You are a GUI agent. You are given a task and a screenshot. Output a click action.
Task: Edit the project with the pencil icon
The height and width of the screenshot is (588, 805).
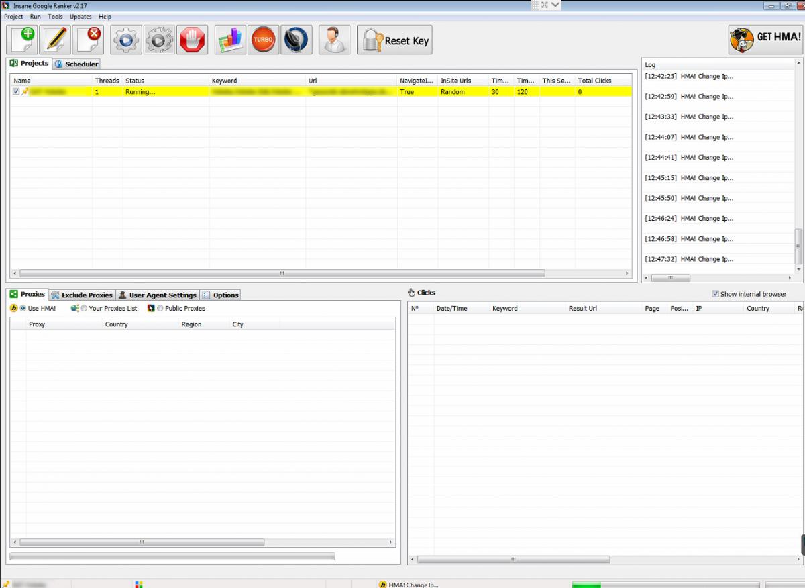click(x=56, y=40)
